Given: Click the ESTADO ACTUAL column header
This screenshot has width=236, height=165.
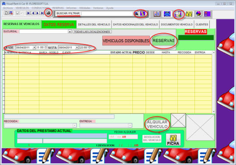Looking at the screenshot, I should (x=121, y=52).
